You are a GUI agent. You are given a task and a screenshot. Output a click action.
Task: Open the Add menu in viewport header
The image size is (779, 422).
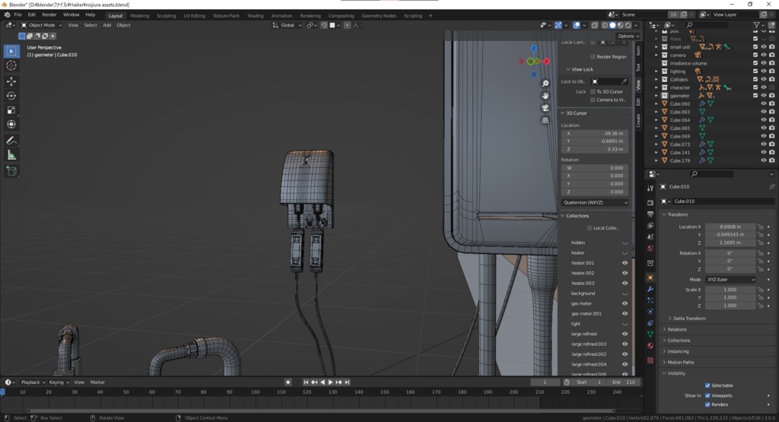click(107, 25)
